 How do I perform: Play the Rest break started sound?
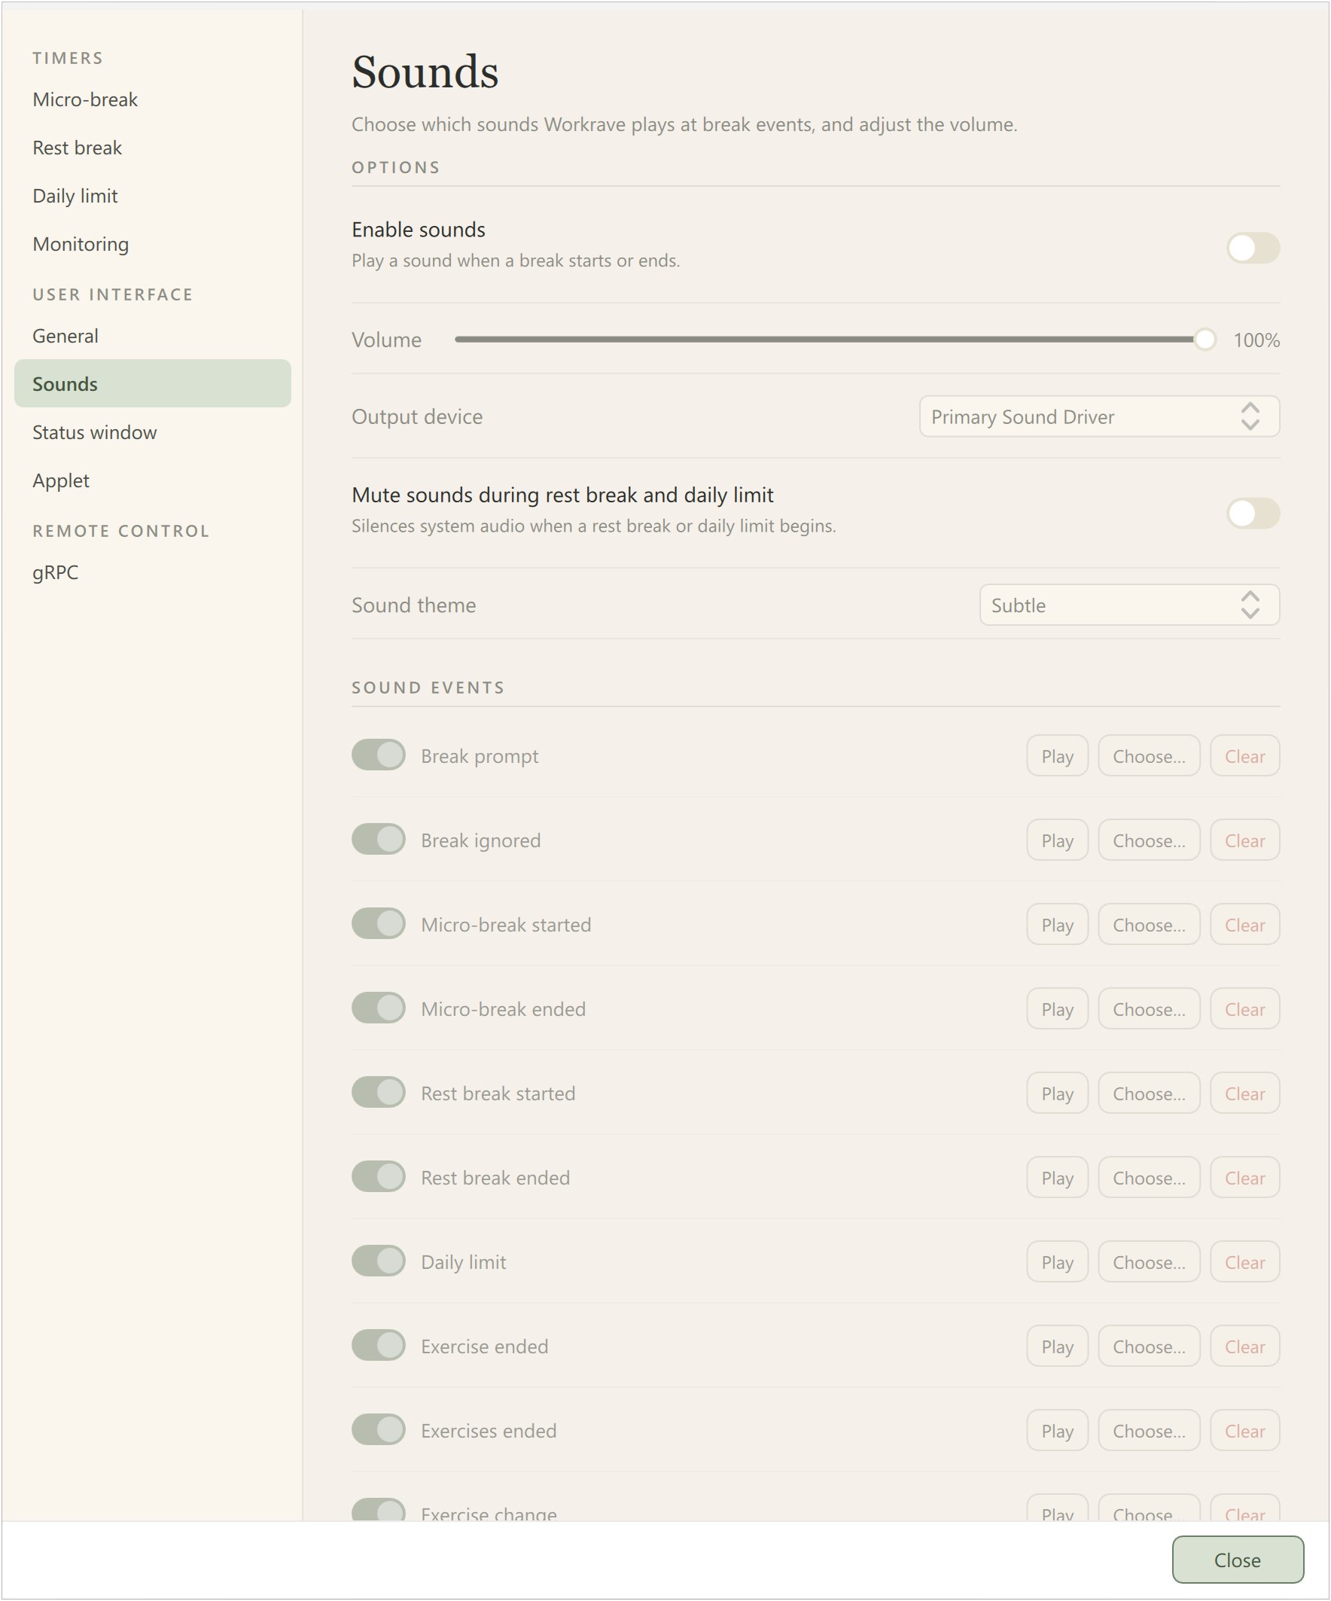(x=1057, y=1093)
